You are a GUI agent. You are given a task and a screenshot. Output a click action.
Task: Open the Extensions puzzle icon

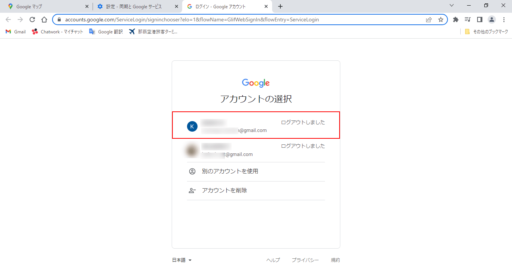tap(456, 19)
